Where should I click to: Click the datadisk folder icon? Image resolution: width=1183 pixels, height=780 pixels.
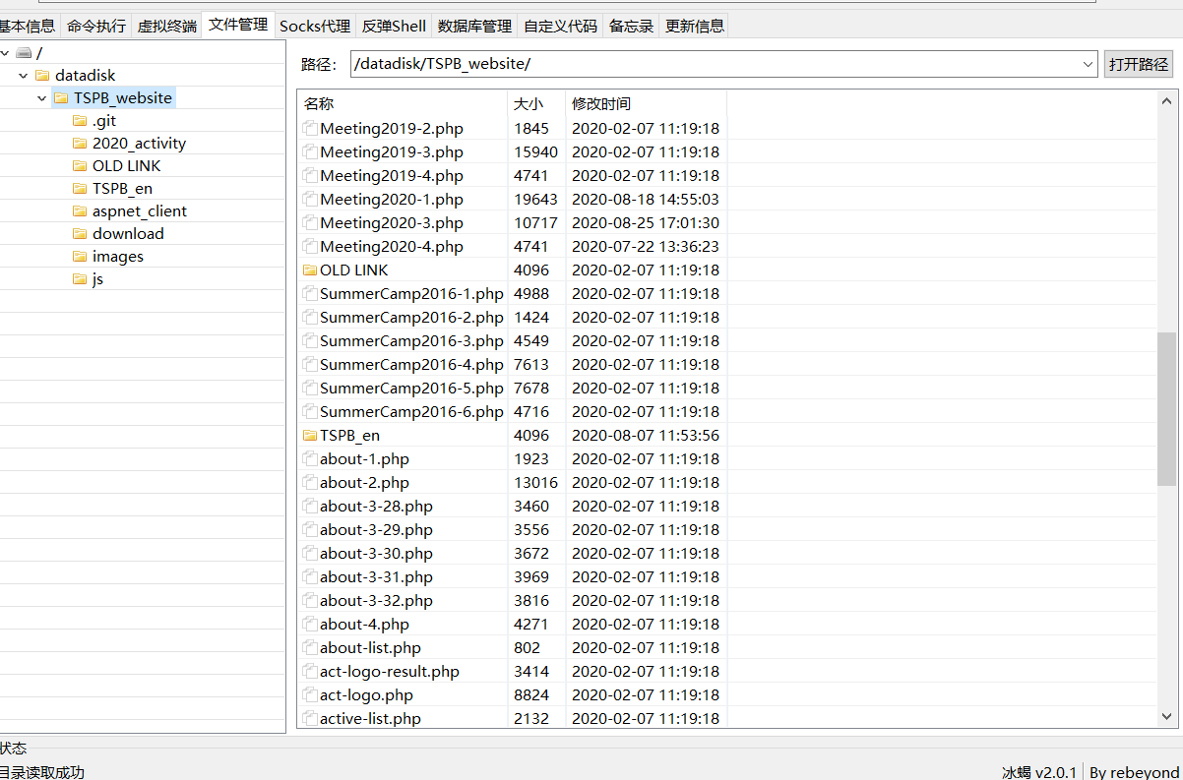[42, 76]
